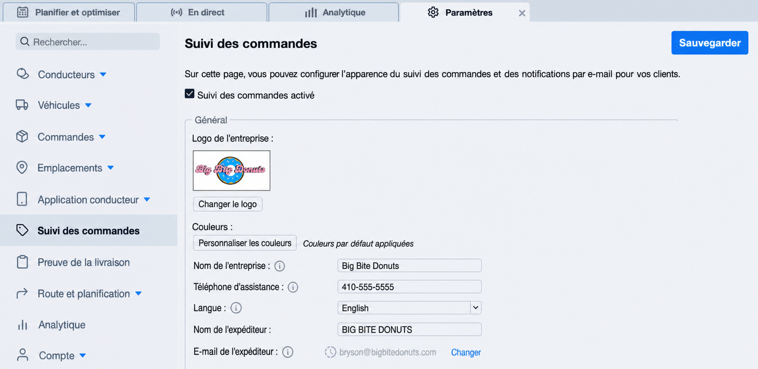Open the Langue English dropdown
This screenshot has height=369, width=758.
coord(409,308)
